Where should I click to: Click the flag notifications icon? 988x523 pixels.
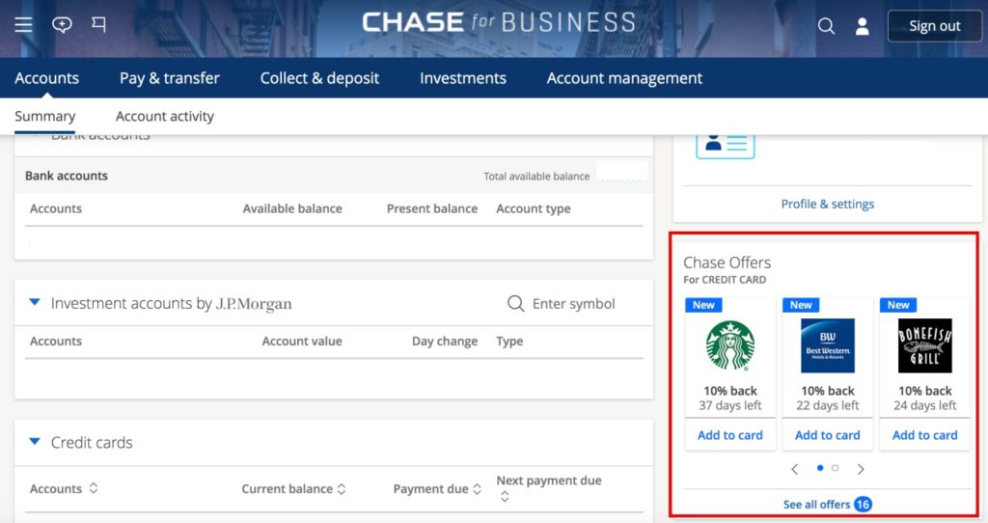coord(99,24)
